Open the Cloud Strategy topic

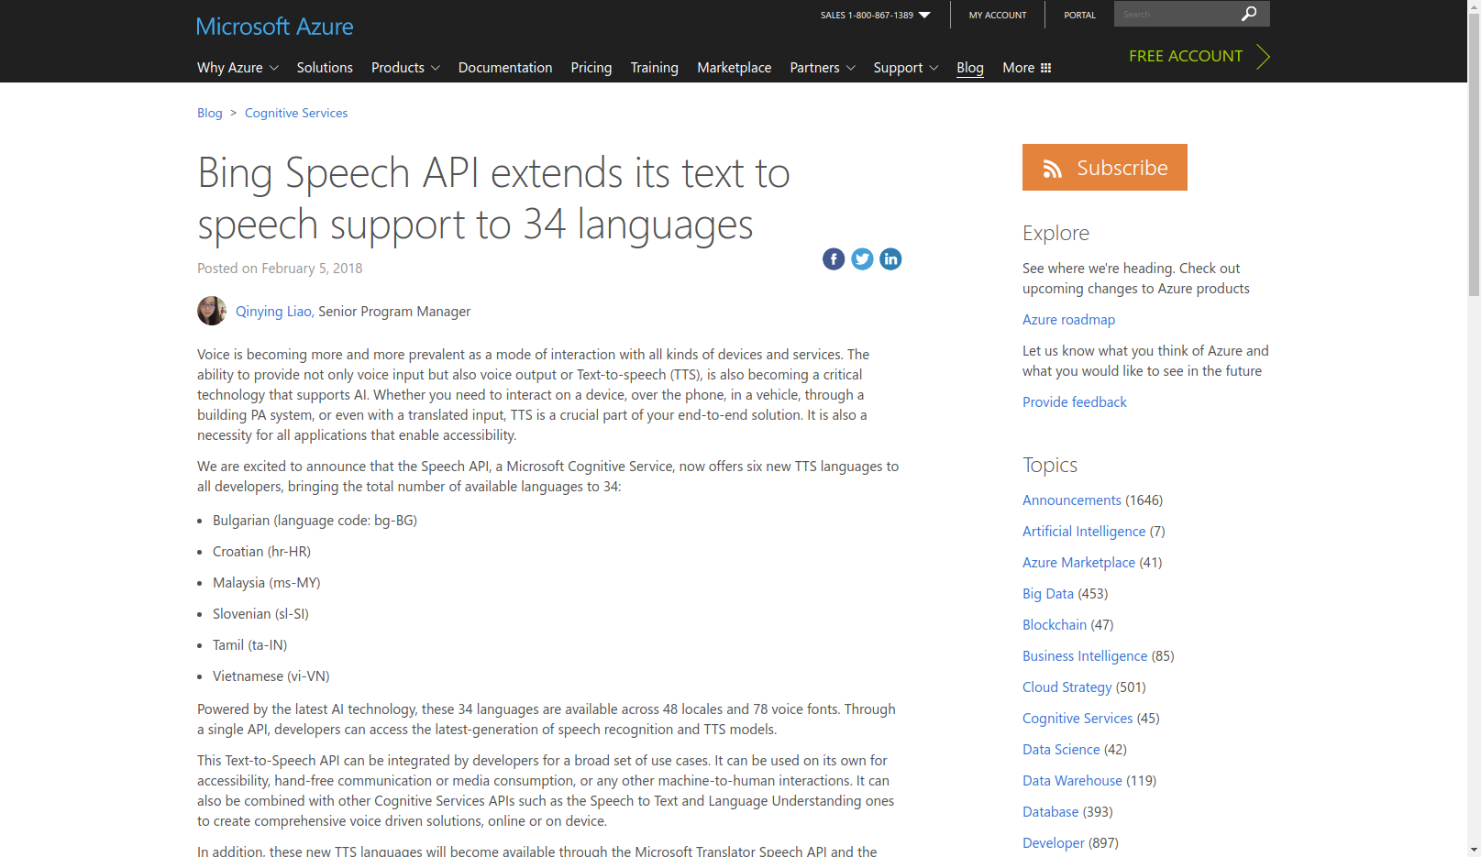(x=1067, y=687)
